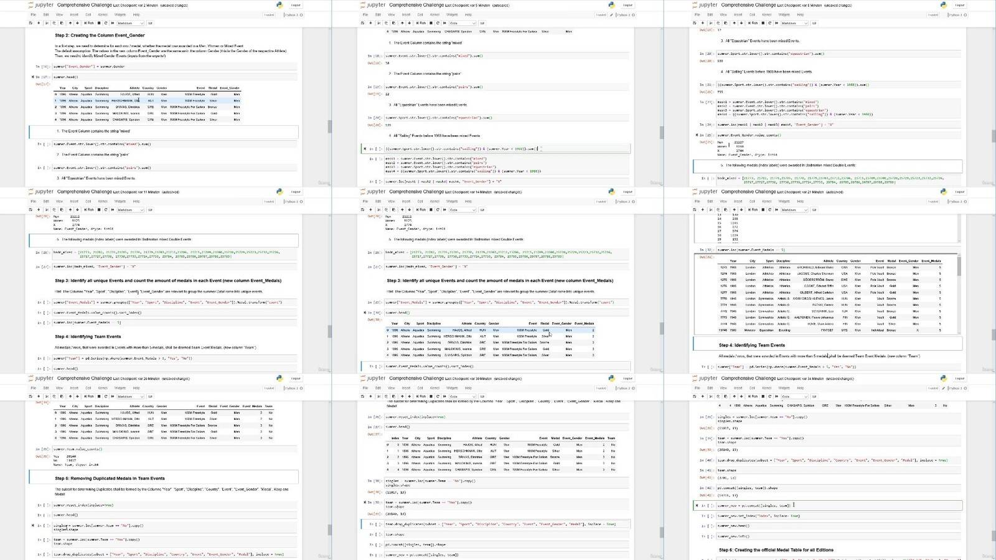Screen dimensions: 996x560
Task: Cut selected cell in 'vor 2 Minuten' notebook
Action: tap(47, 23)
